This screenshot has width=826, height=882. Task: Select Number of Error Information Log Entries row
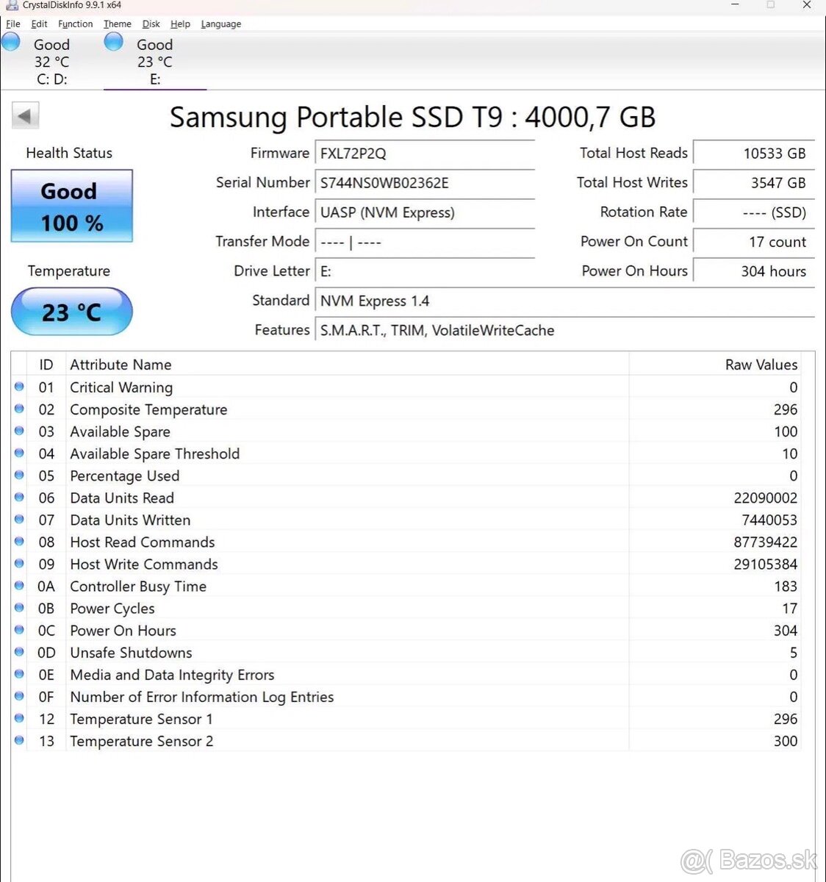point(406,697)
